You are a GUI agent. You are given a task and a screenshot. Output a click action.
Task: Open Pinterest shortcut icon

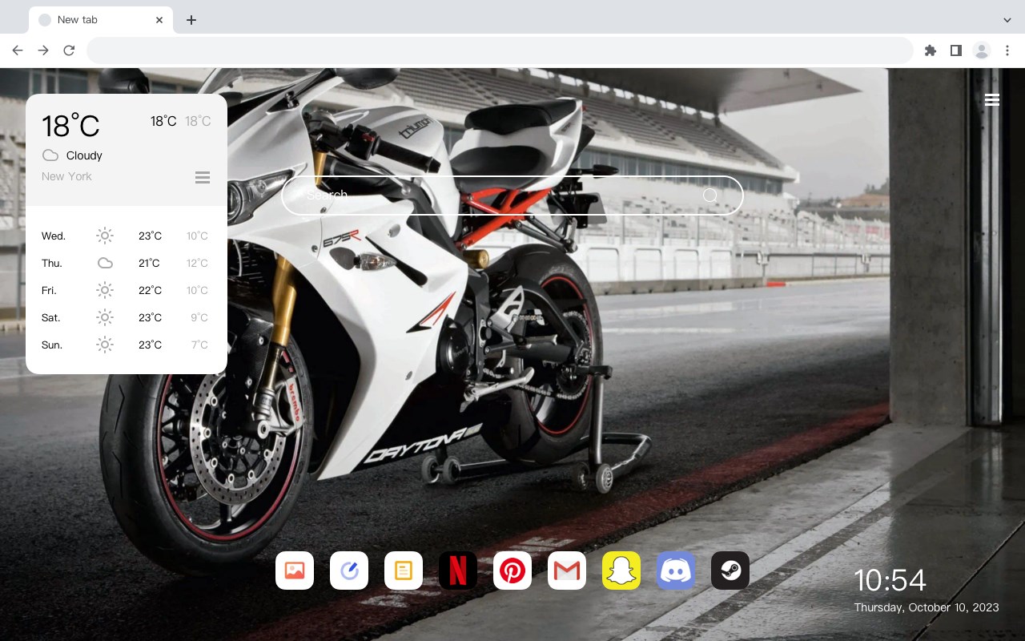512,570
